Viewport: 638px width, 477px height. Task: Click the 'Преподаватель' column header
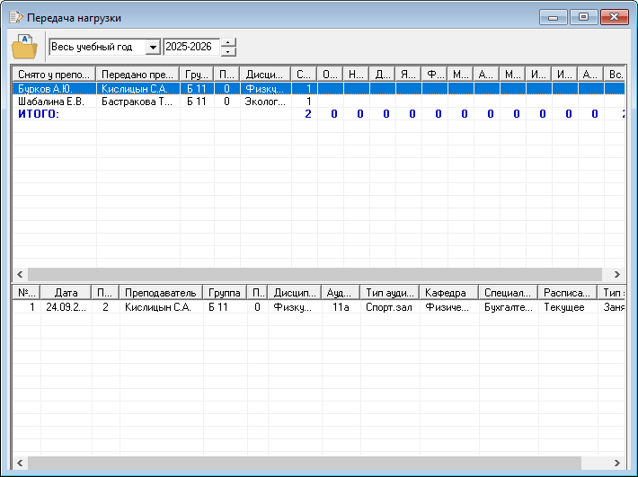[x=160, y=293]
